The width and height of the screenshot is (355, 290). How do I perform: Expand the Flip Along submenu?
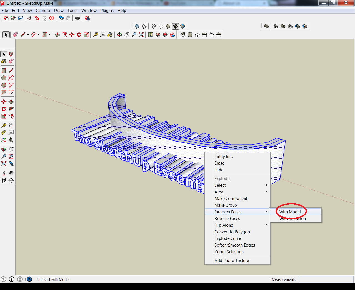tap(237, 225)
